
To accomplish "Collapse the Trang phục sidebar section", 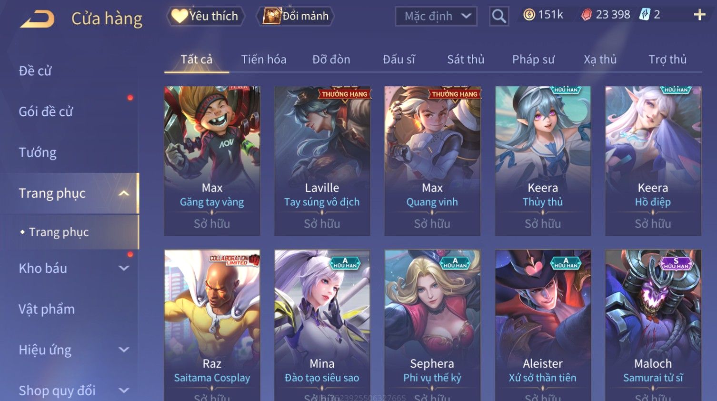I will [x=124, y=193].
